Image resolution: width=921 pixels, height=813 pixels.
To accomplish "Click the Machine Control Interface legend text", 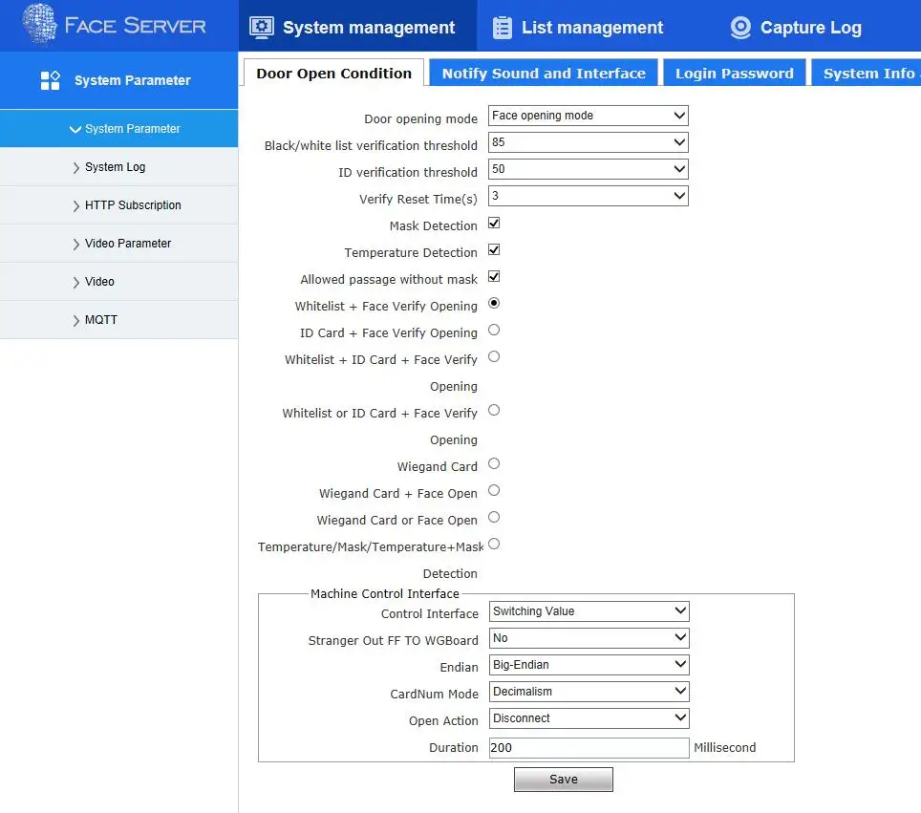I will [x=385, y=594].
